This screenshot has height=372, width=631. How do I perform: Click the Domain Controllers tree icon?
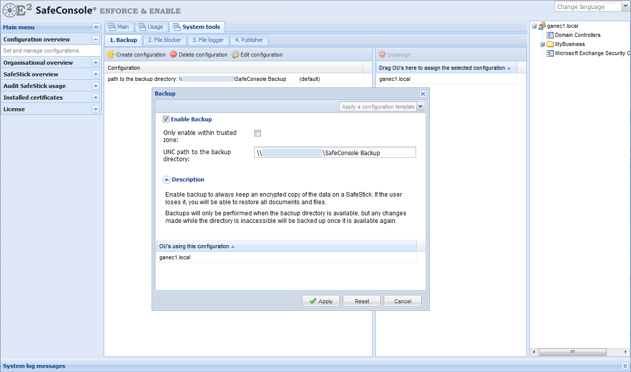(x=550, y=35)
